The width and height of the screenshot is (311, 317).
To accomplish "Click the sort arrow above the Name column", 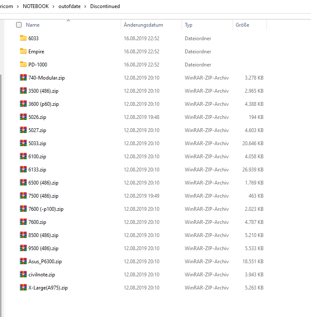I will coord(68,20).
